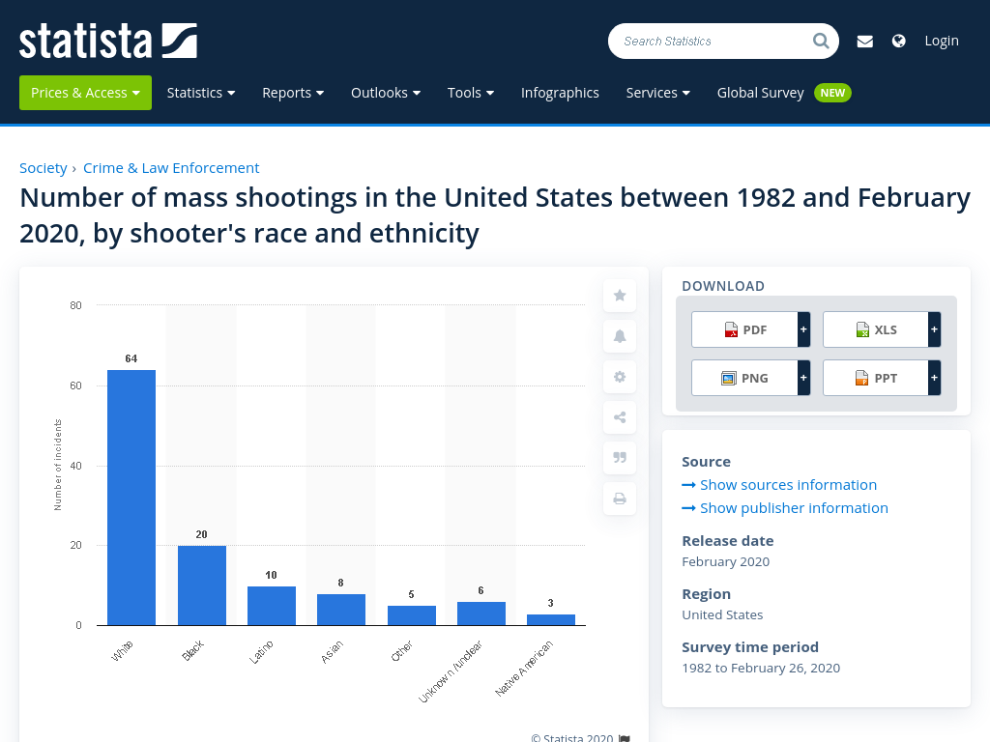This screenshot has width=990, height=742.
Task: Favorite the statistic with star icon
Action: pyautogui.click(x=620, y=296)
